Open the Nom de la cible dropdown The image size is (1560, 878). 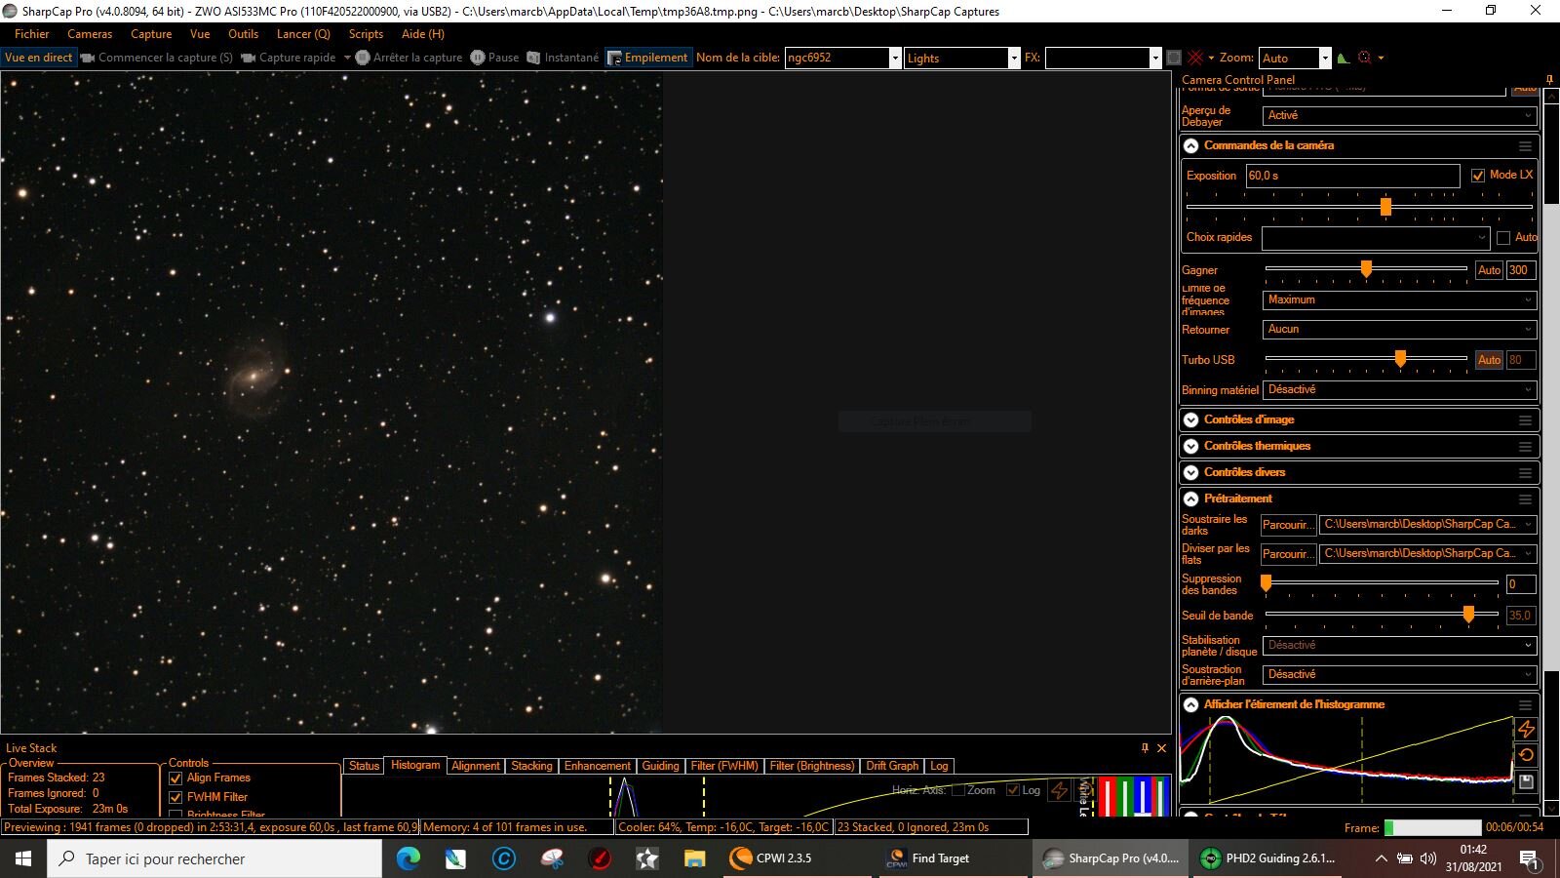tap(895, 59)
